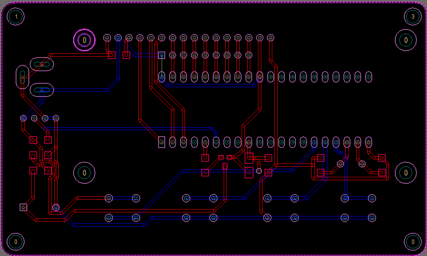The height and width of the screenshot is (256, 427).
Task: Select the orange via between the large red pads
Action: point(259,171)
